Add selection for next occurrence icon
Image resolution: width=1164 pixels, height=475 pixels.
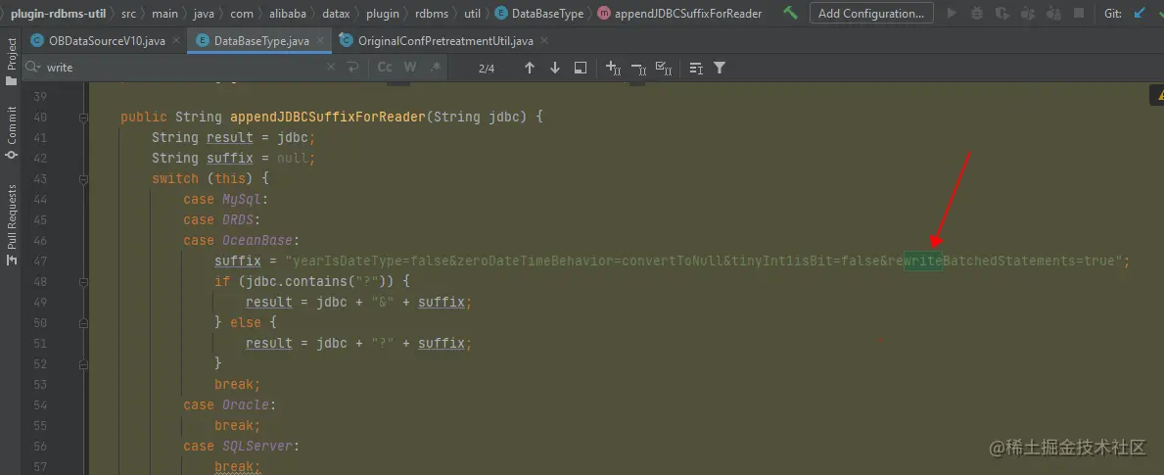click(x=613, y=68)
